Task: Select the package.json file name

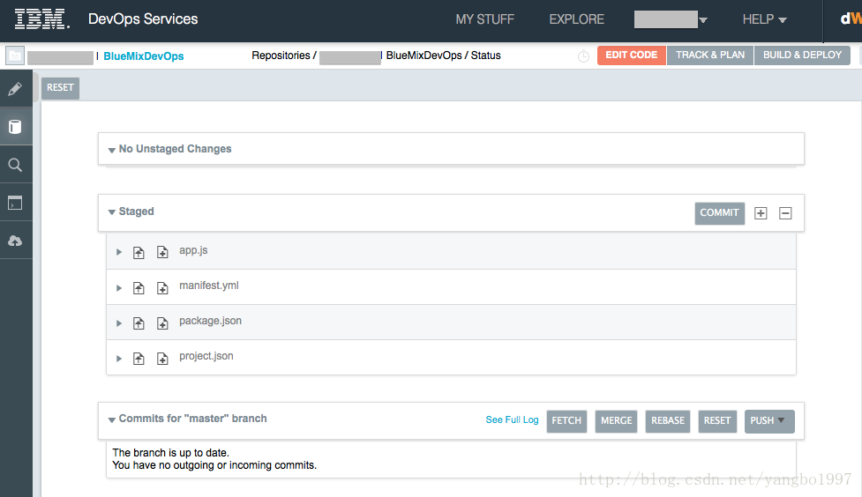Action: click(211, 322)
